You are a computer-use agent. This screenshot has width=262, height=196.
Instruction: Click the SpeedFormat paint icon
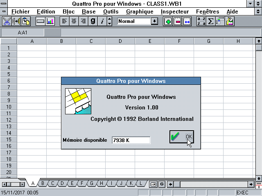[230, 21]
